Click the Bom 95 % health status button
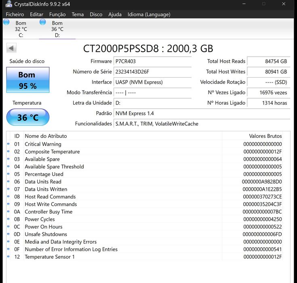The height and width of the screenshot is (283, 297). pyautogui.click(x=28, y=80)
